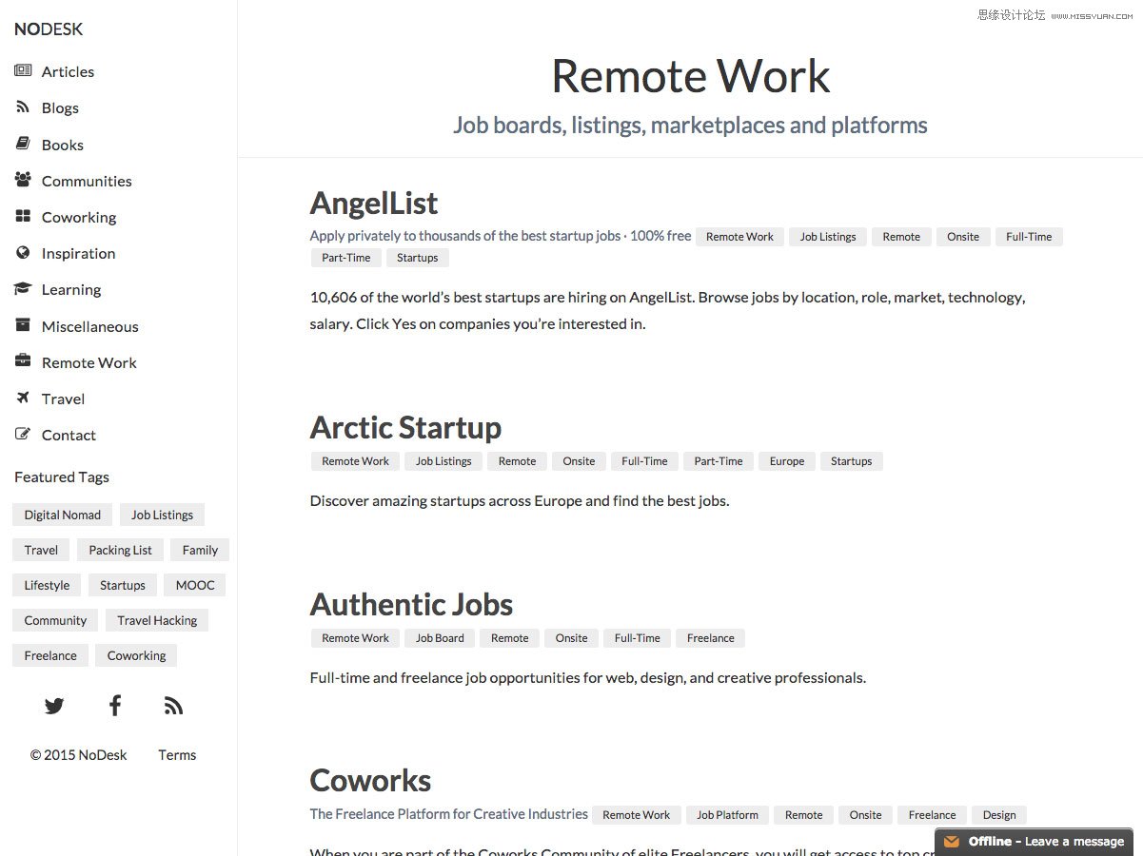Image resolution: width=1143 pixels, height=856 pixels.
Task: Click the Miscellaneous archive box icon
Action: [x=23, y=325]
